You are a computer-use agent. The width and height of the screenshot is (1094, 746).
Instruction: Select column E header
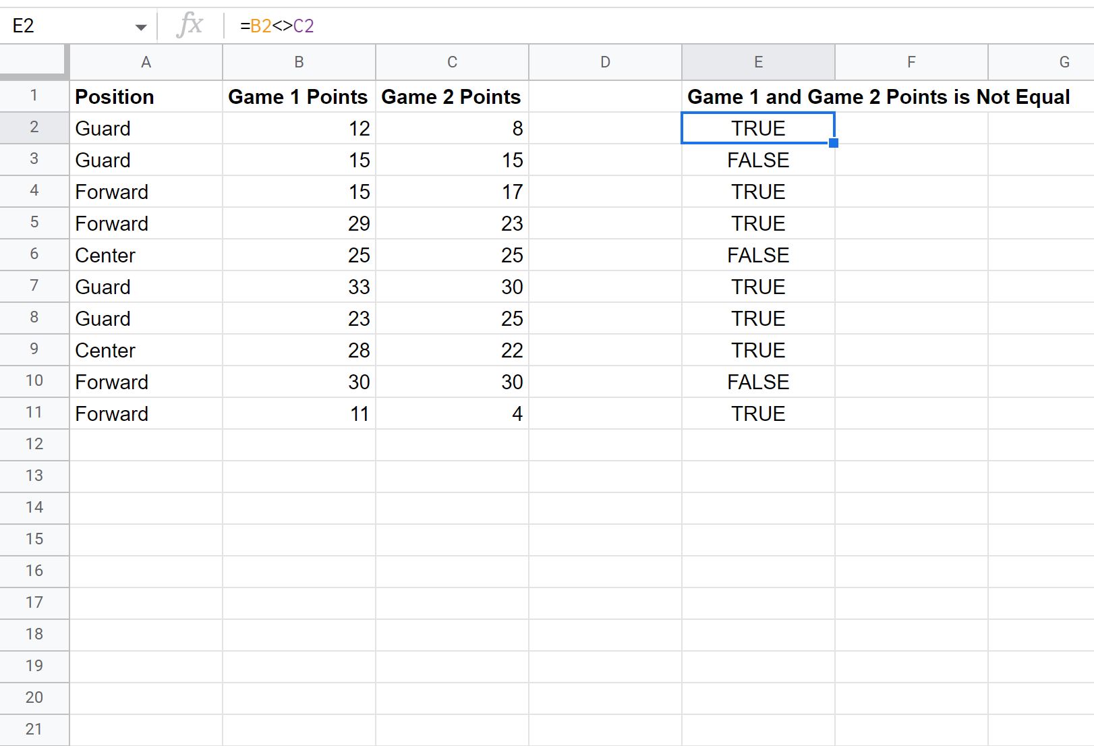click(x=758, y=62)
